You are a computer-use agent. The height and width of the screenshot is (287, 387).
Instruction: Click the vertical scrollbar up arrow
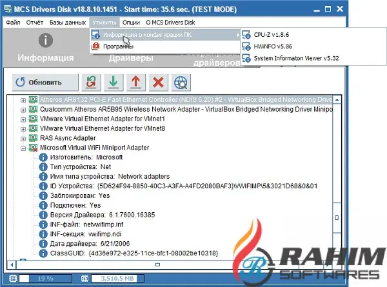coord(337,100)
